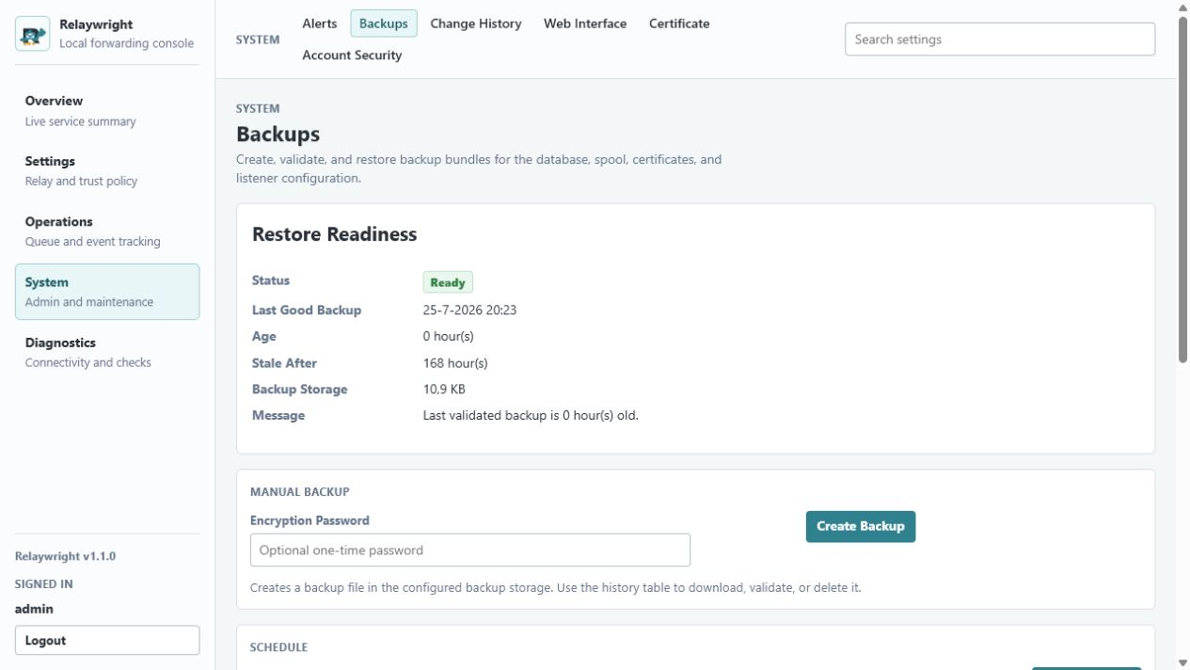The image size is (1190, 670).
Task: Click the Relaywright v1.1.0 version label
Action: coord(65,556)
